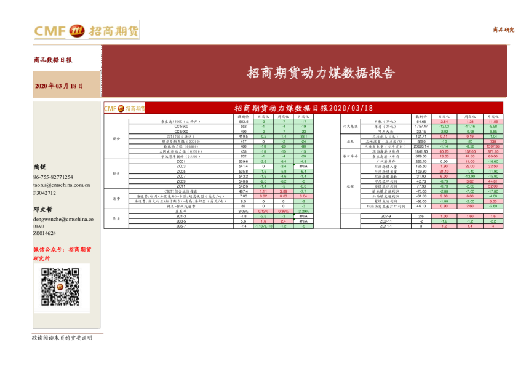Click the red banner title 招商期货动力煤数据日报2020/03/18
Screen dimensions: 518x366
[304, 108]
